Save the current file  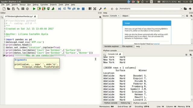click(13, 9)
